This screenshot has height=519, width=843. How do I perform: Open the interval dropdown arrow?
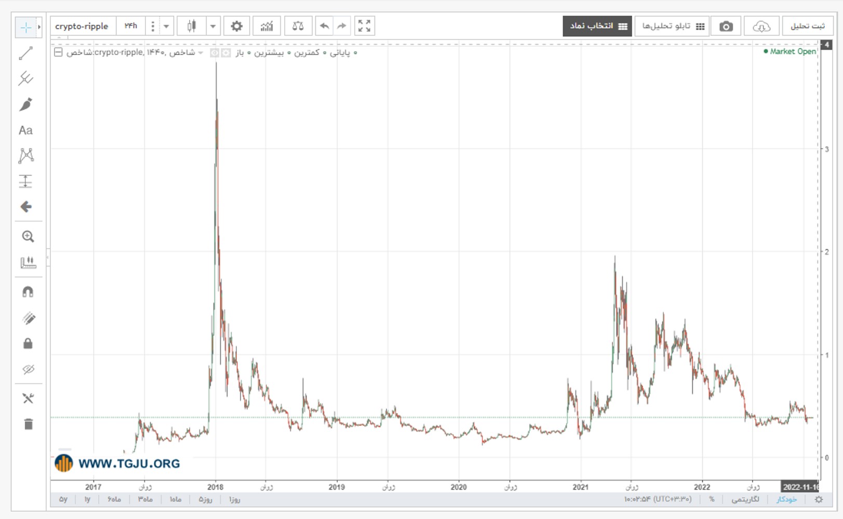click(166, 26)
